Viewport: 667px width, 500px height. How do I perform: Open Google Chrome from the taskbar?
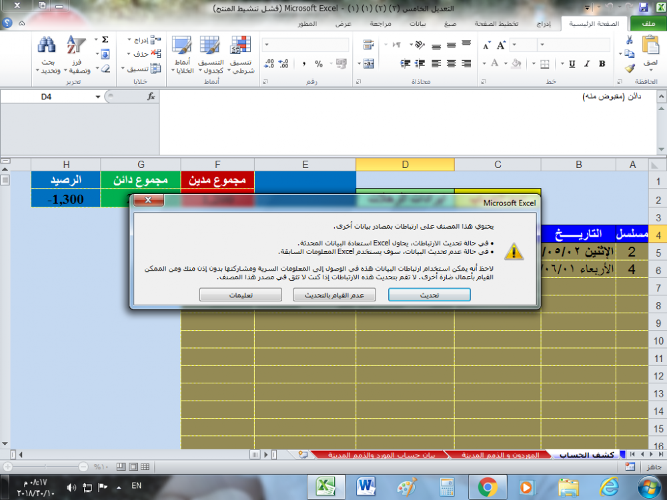[488, 487]
